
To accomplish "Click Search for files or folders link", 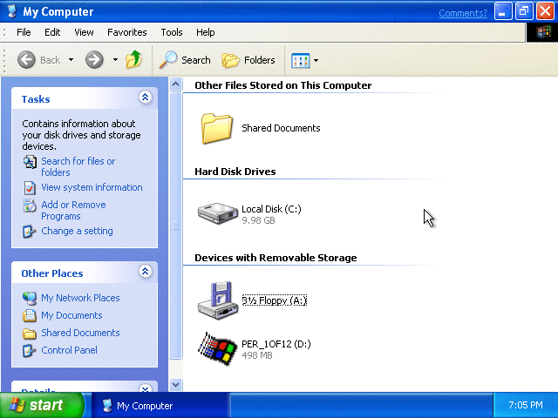I will point(78,166).
